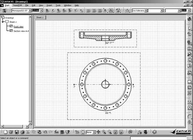Click the tree panel vertical scrollbar down arrow

(x=30, y=123)
